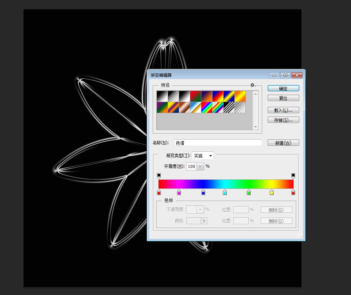Select the rightmost red color stop
This screenshot has width=351, height=295.
pyautogui.click(x=293, y=192)
